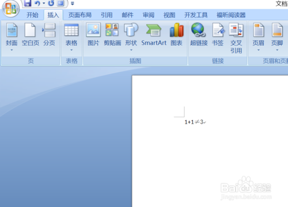This screenshot has width=288, height=207.
Task: Insert a cover page with 封面
Action: 12,34
